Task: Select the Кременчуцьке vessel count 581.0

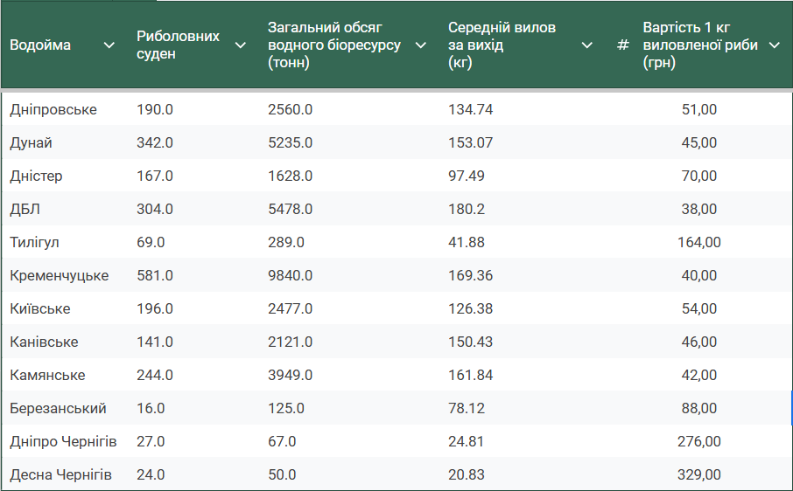Action: 155,275
